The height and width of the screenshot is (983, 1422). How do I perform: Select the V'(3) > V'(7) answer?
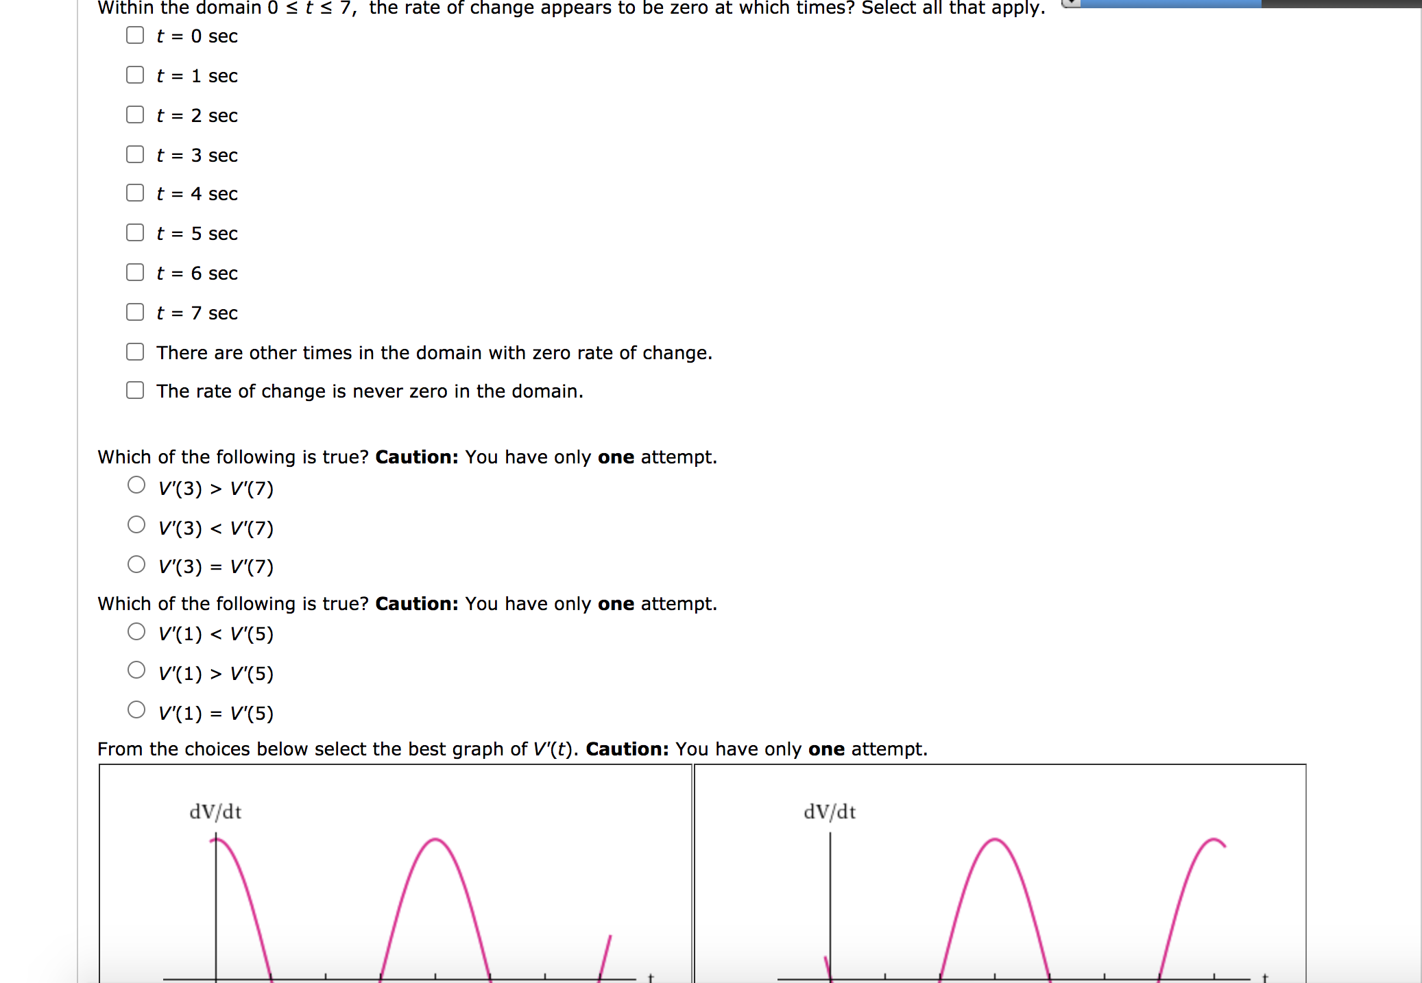[136, 485]
